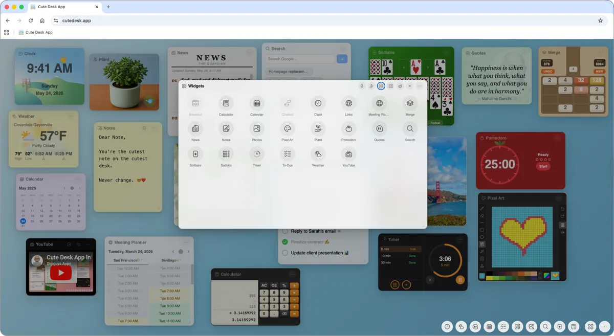Check off Reply to Sarah's email
614x336 pixels.
point(285,232)
